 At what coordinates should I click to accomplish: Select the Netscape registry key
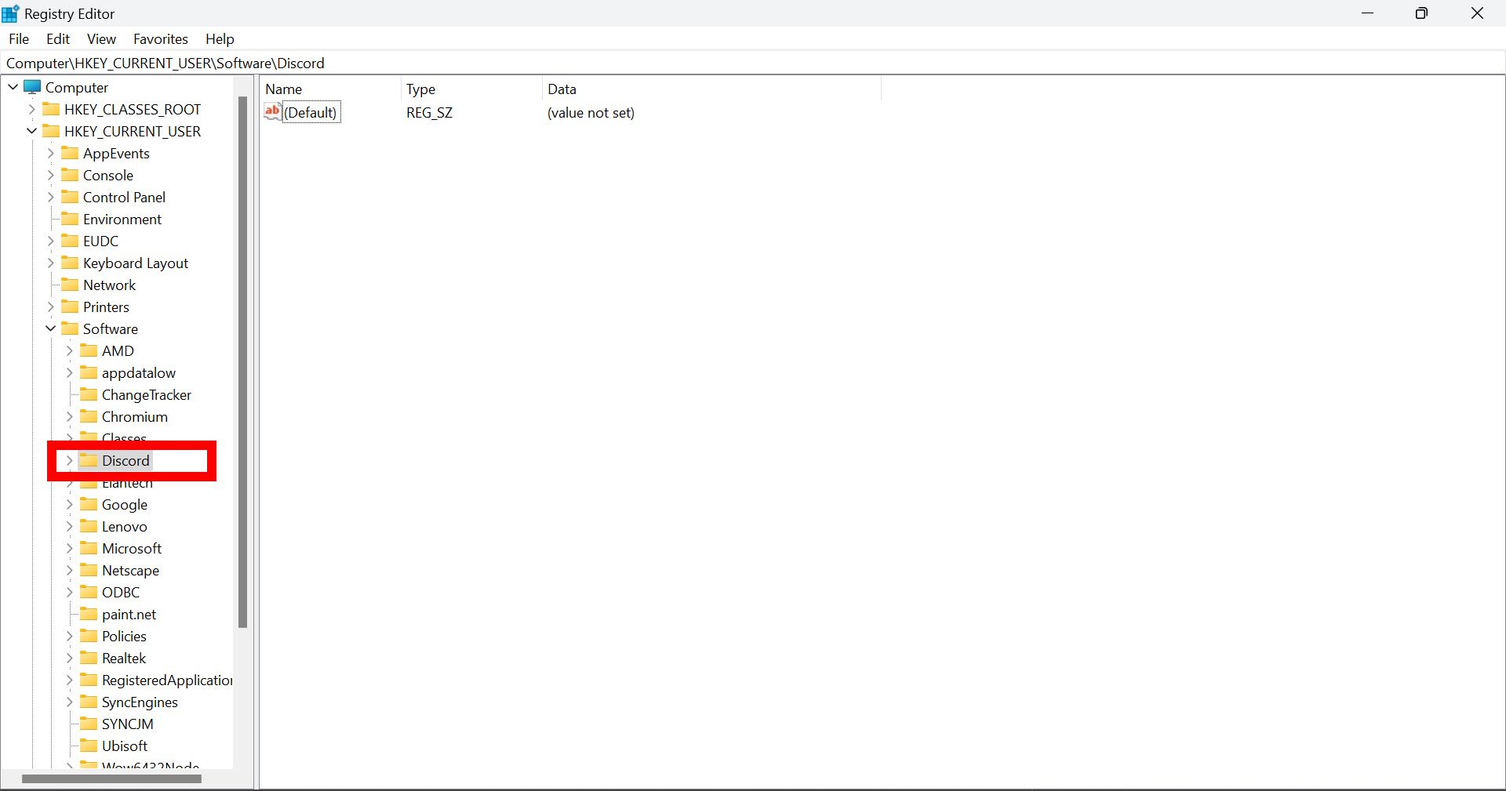click(130, 570)
